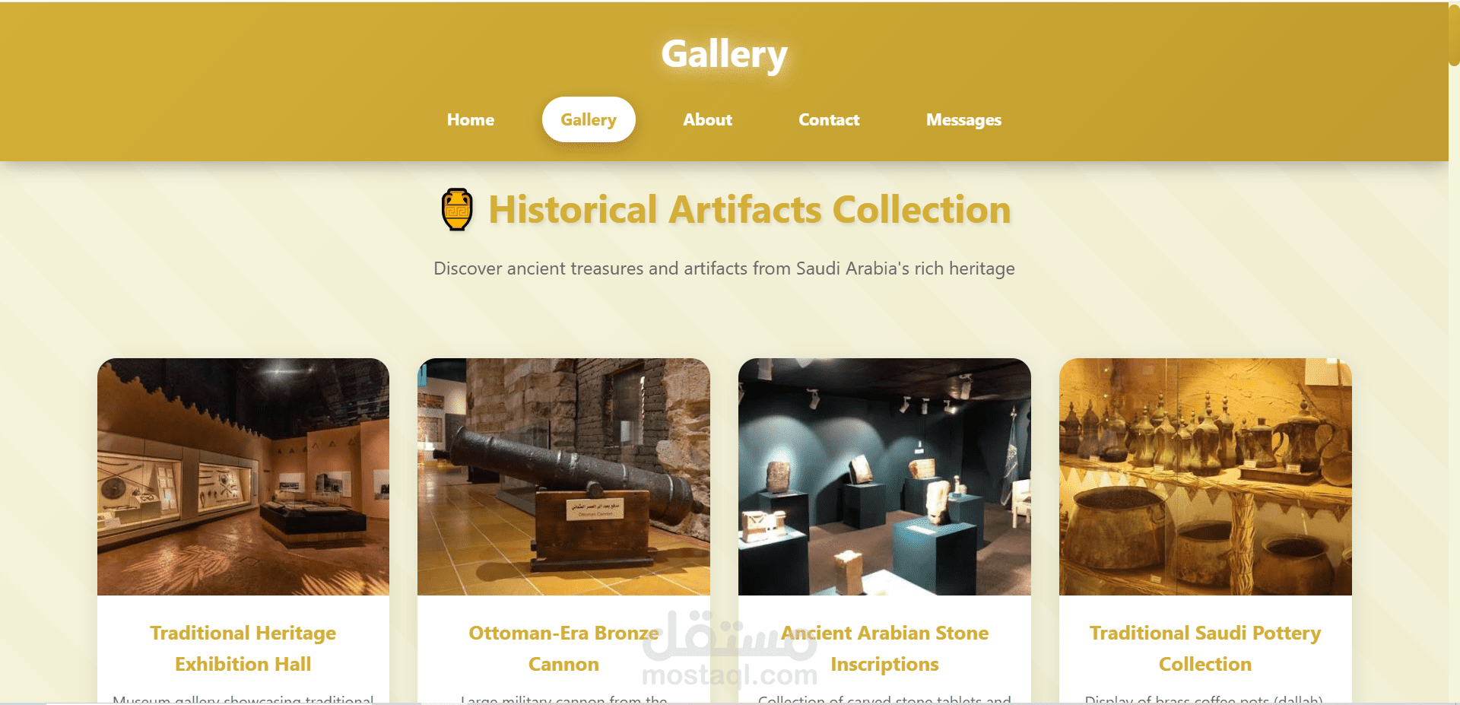Click the Traditional Heritage Exhibition Hall title

pyautogui.click(x=243, y=649)
